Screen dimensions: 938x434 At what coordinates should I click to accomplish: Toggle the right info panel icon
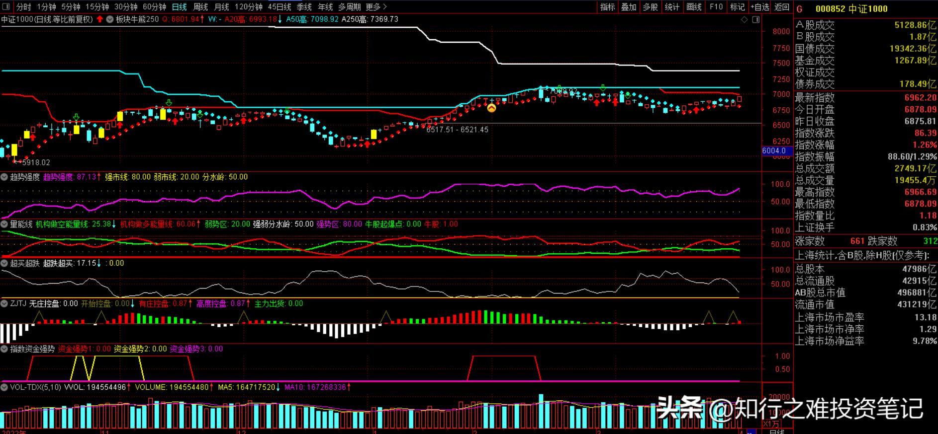(x=756, y=19)
